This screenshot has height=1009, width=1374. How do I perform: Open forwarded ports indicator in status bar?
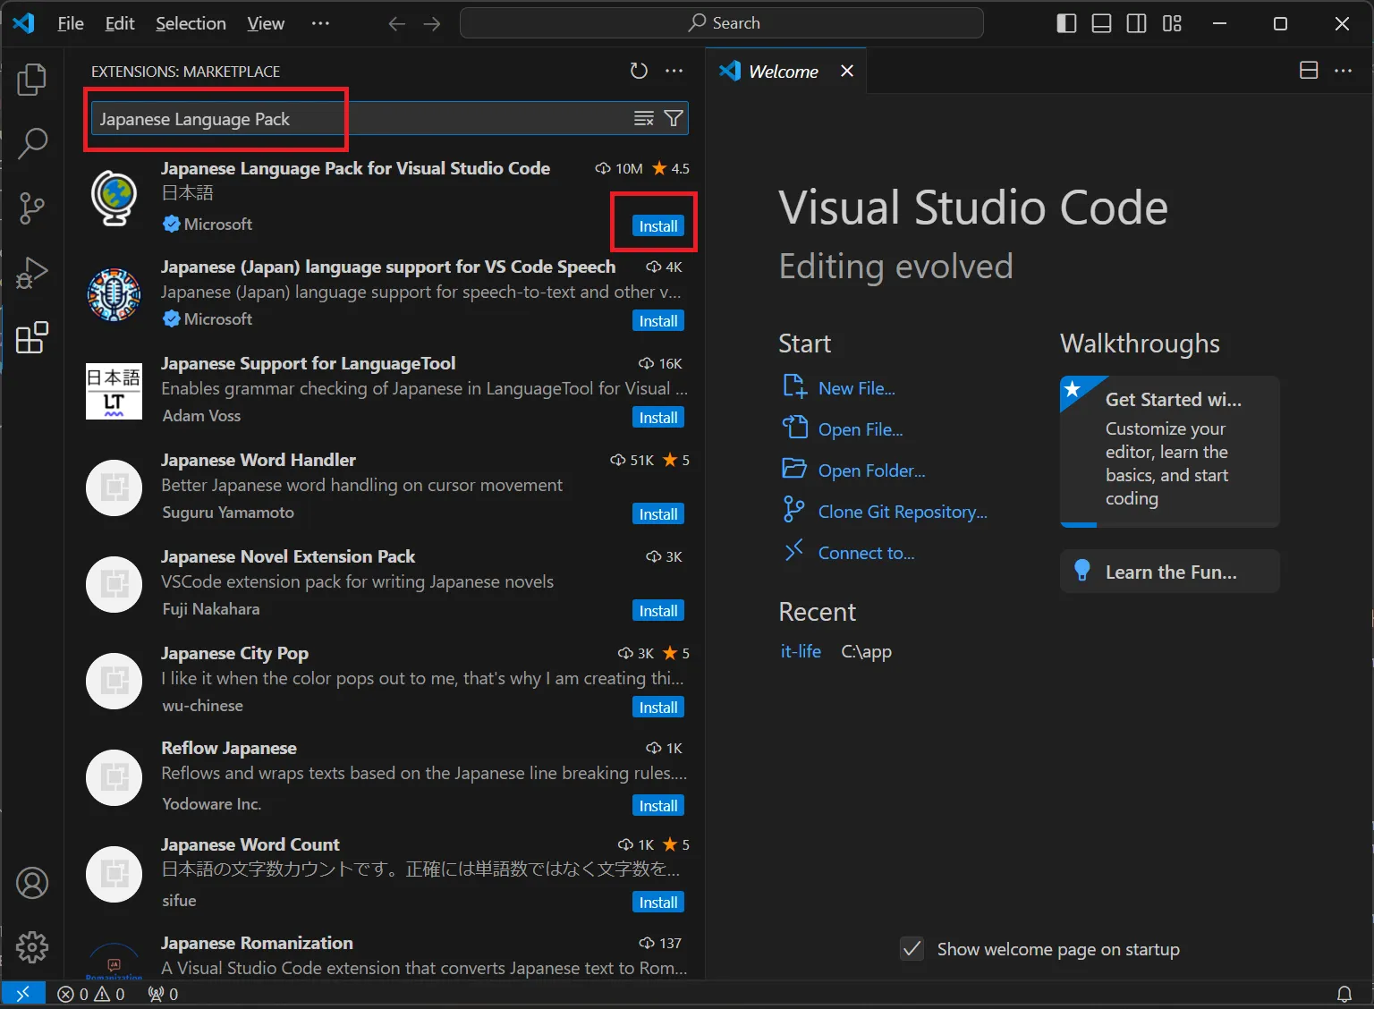pyautogui.click(x=163, y=994)
